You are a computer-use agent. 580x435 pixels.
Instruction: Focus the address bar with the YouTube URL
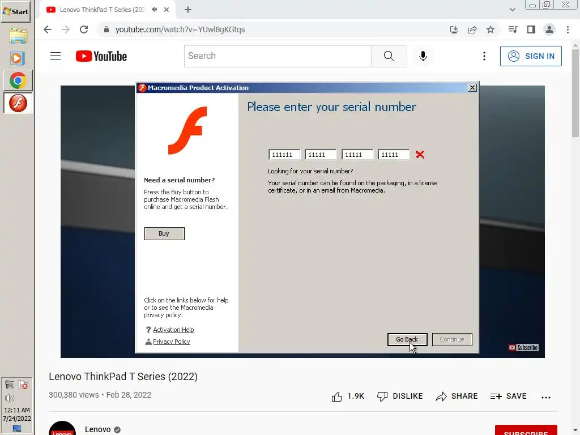274,29
